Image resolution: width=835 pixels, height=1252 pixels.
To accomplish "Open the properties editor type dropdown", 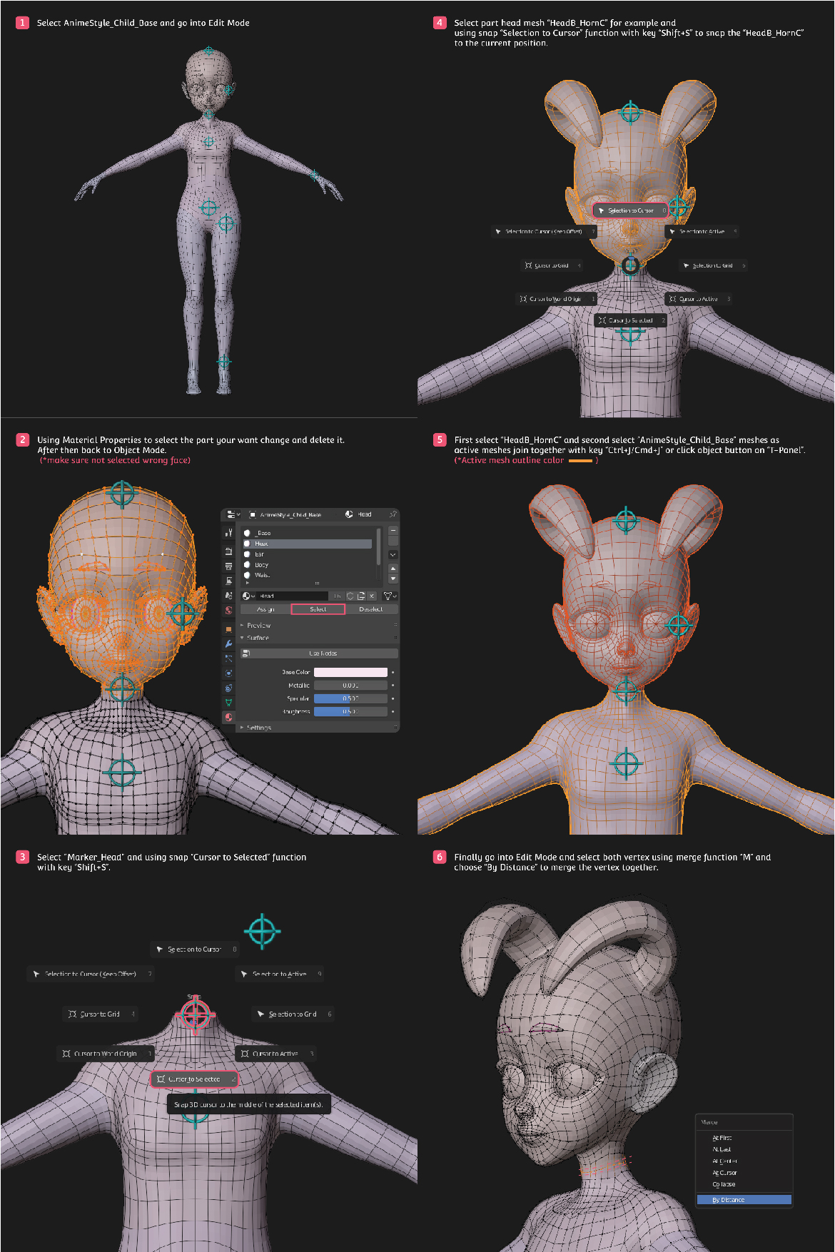I will click(233, 514).
